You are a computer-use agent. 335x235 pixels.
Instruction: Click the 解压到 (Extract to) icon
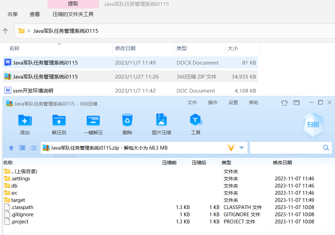(59, 120)
